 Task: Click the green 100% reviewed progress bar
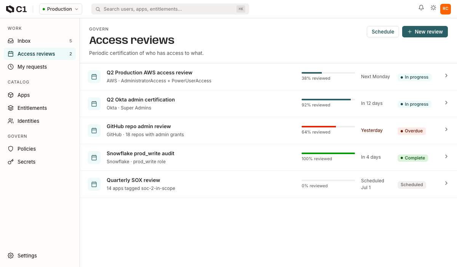click(x=328, y=153)
